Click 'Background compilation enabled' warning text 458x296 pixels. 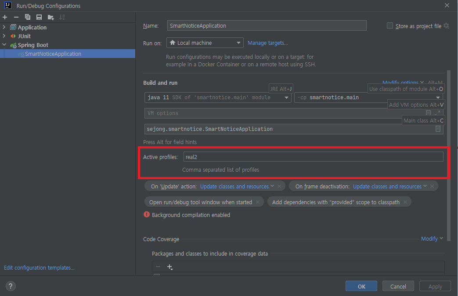click(191, 215)
